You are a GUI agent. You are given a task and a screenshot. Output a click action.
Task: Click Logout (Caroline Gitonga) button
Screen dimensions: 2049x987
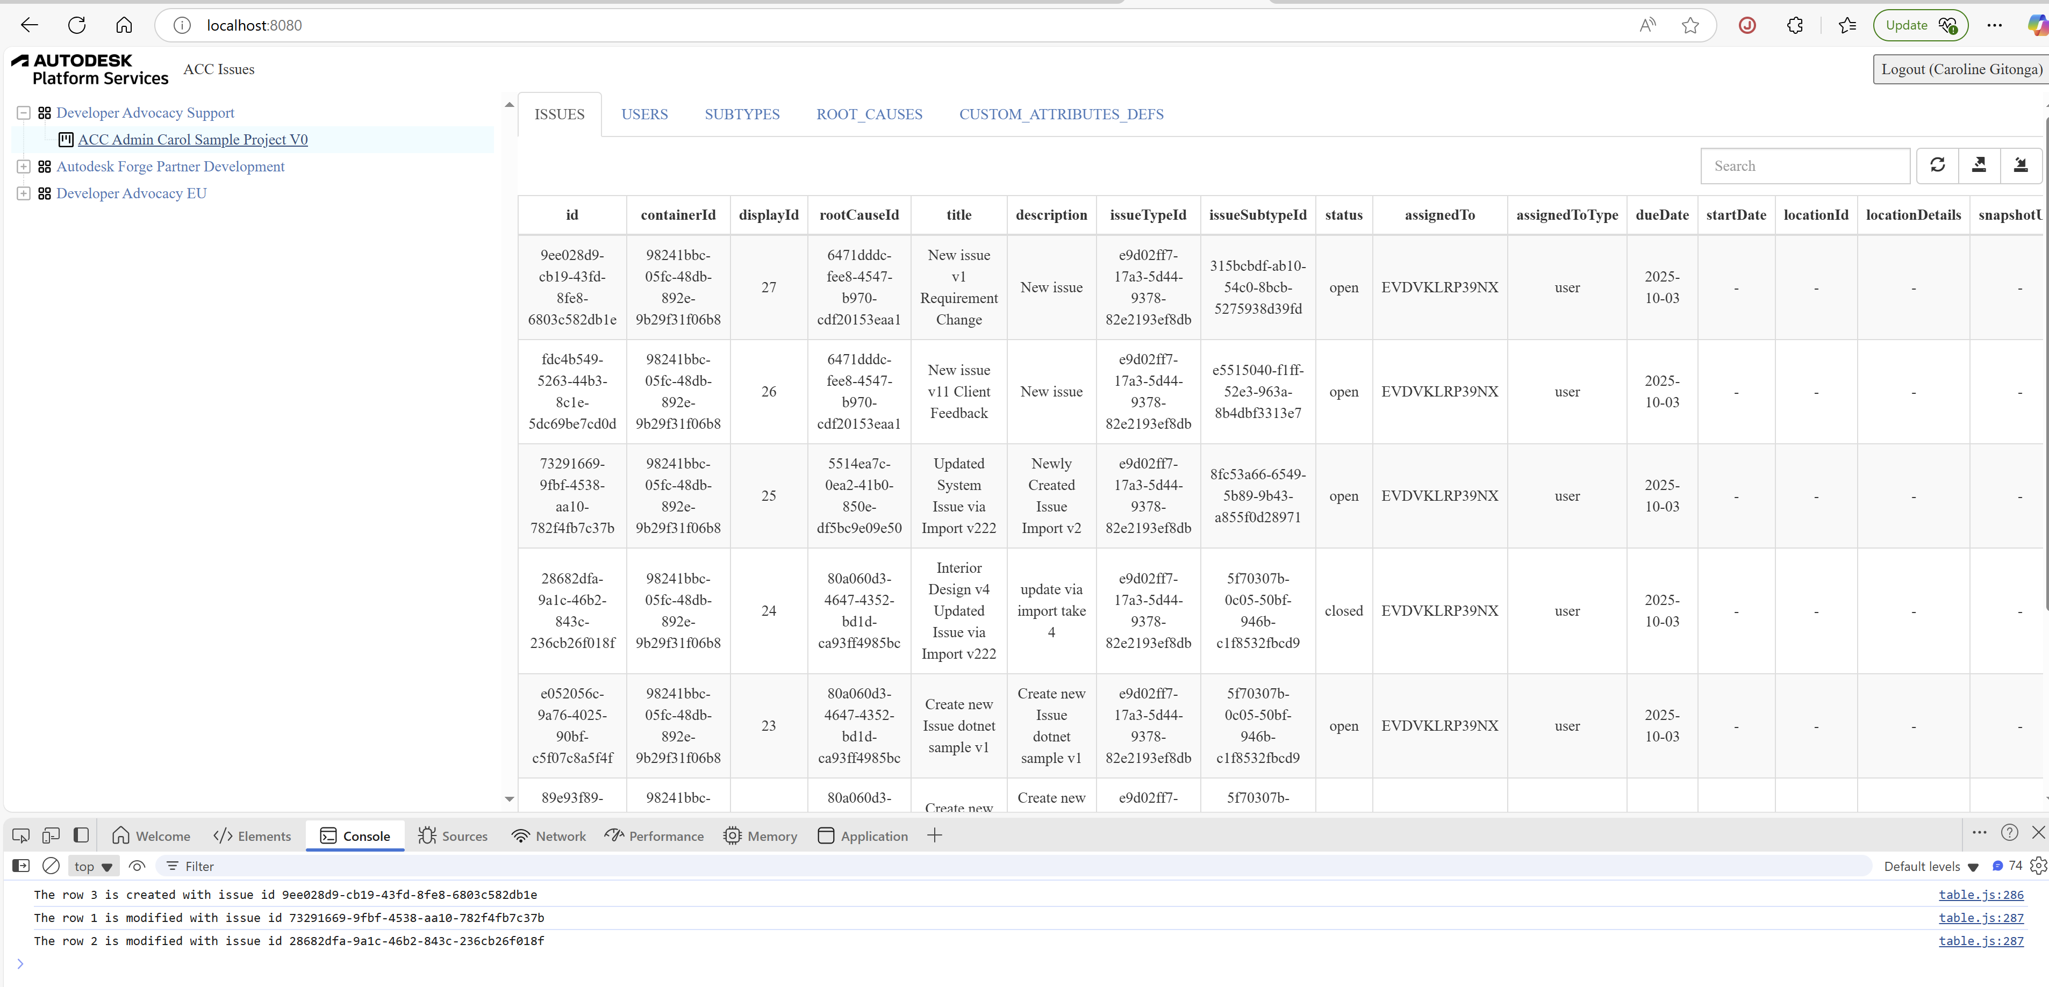1960,69
